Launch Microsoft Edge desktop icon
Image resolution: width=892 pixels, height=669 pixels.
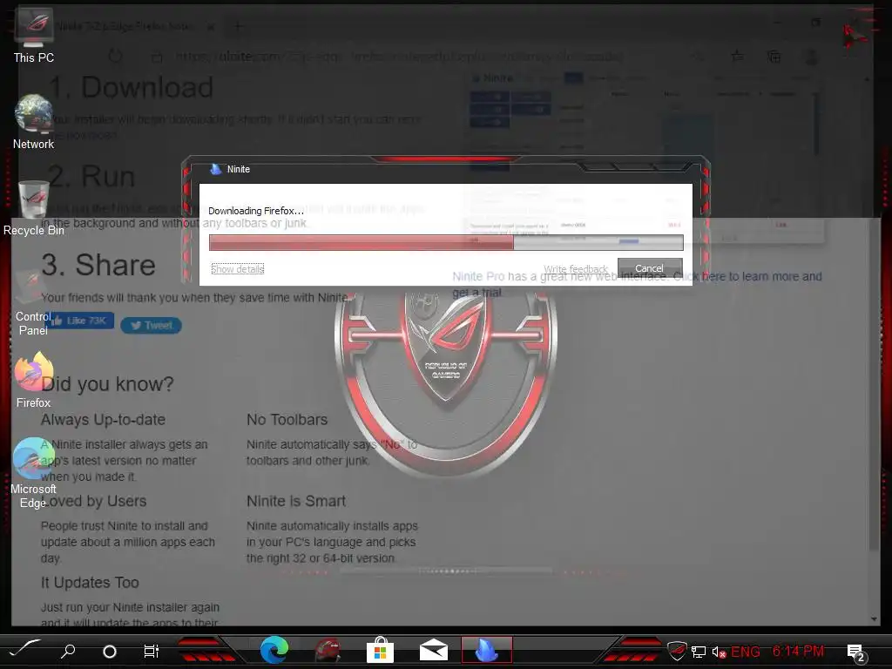point(34,472)
